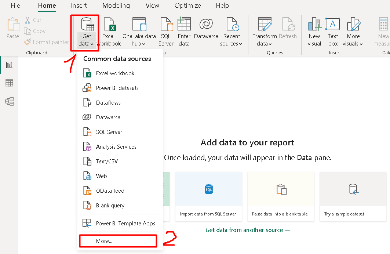Open the Help ribbon tab

[222, 6]
